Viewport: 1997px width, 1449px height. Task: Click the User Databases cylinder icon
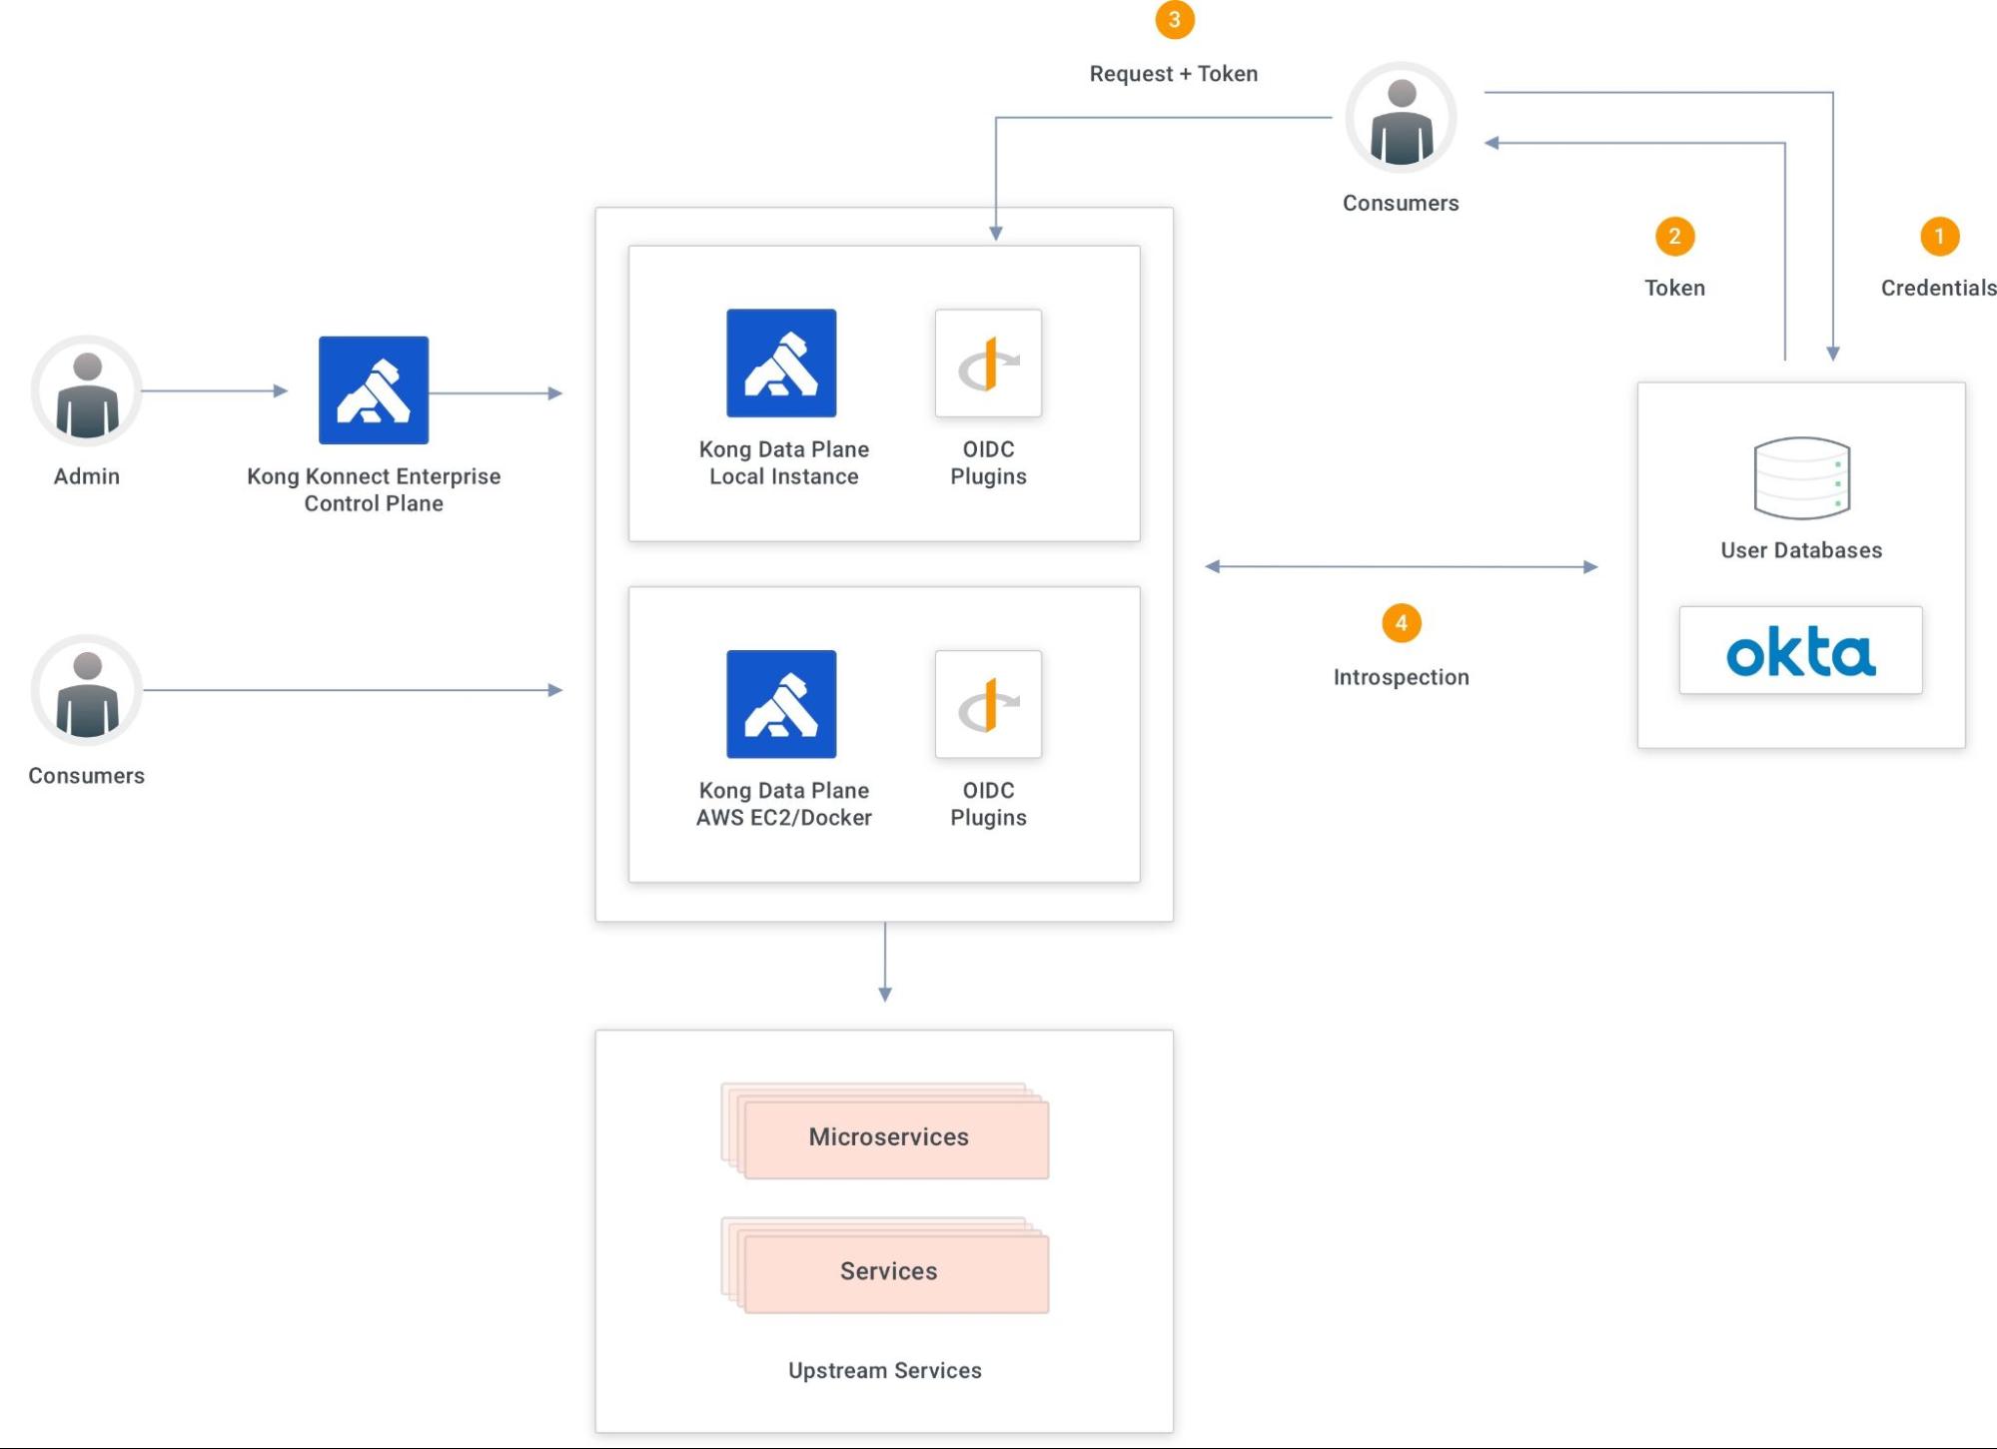point(1801,478)
